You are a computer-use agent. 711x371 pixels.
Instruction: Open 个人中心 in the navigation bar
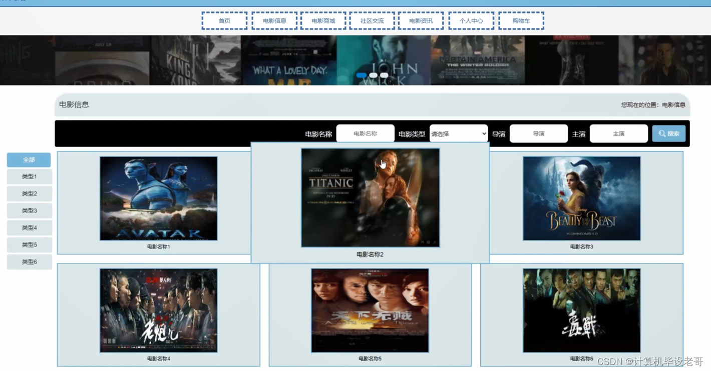pos(471,21)
